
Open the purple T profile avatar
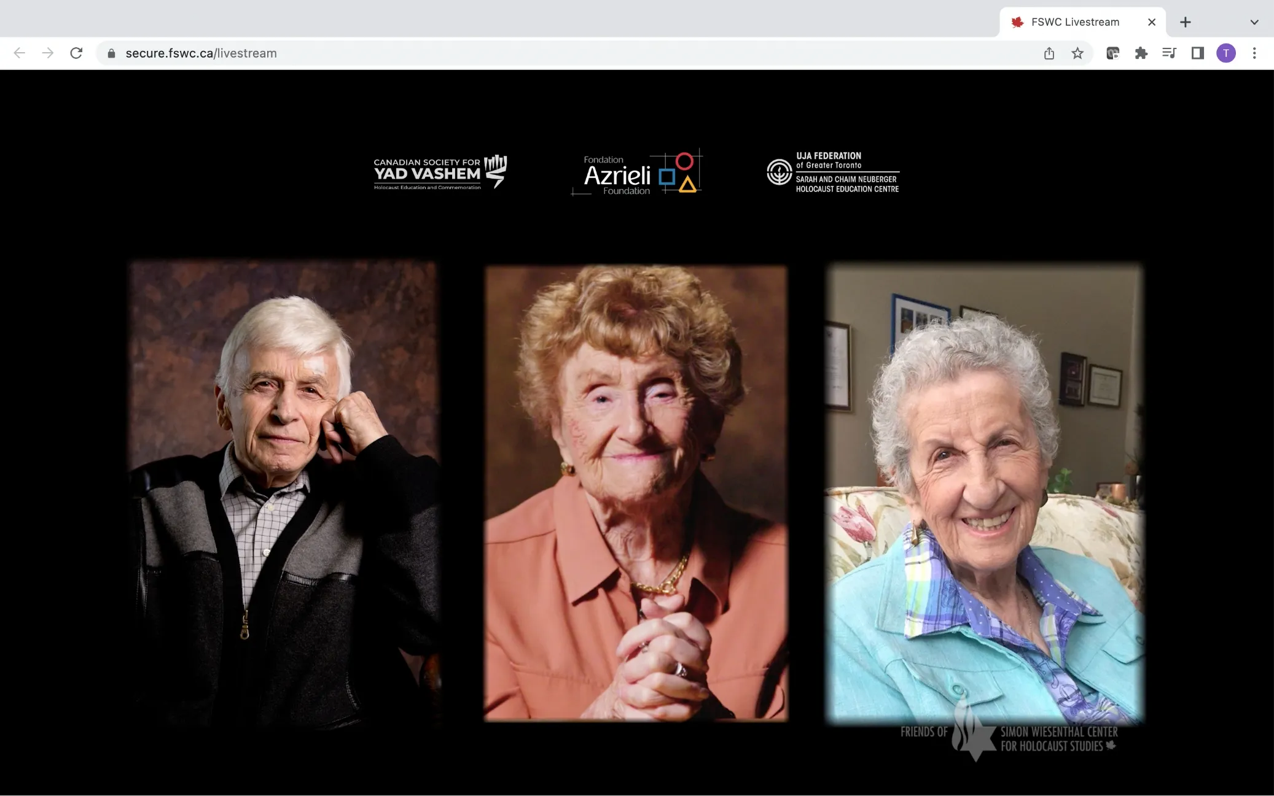tap(1225, 53)
